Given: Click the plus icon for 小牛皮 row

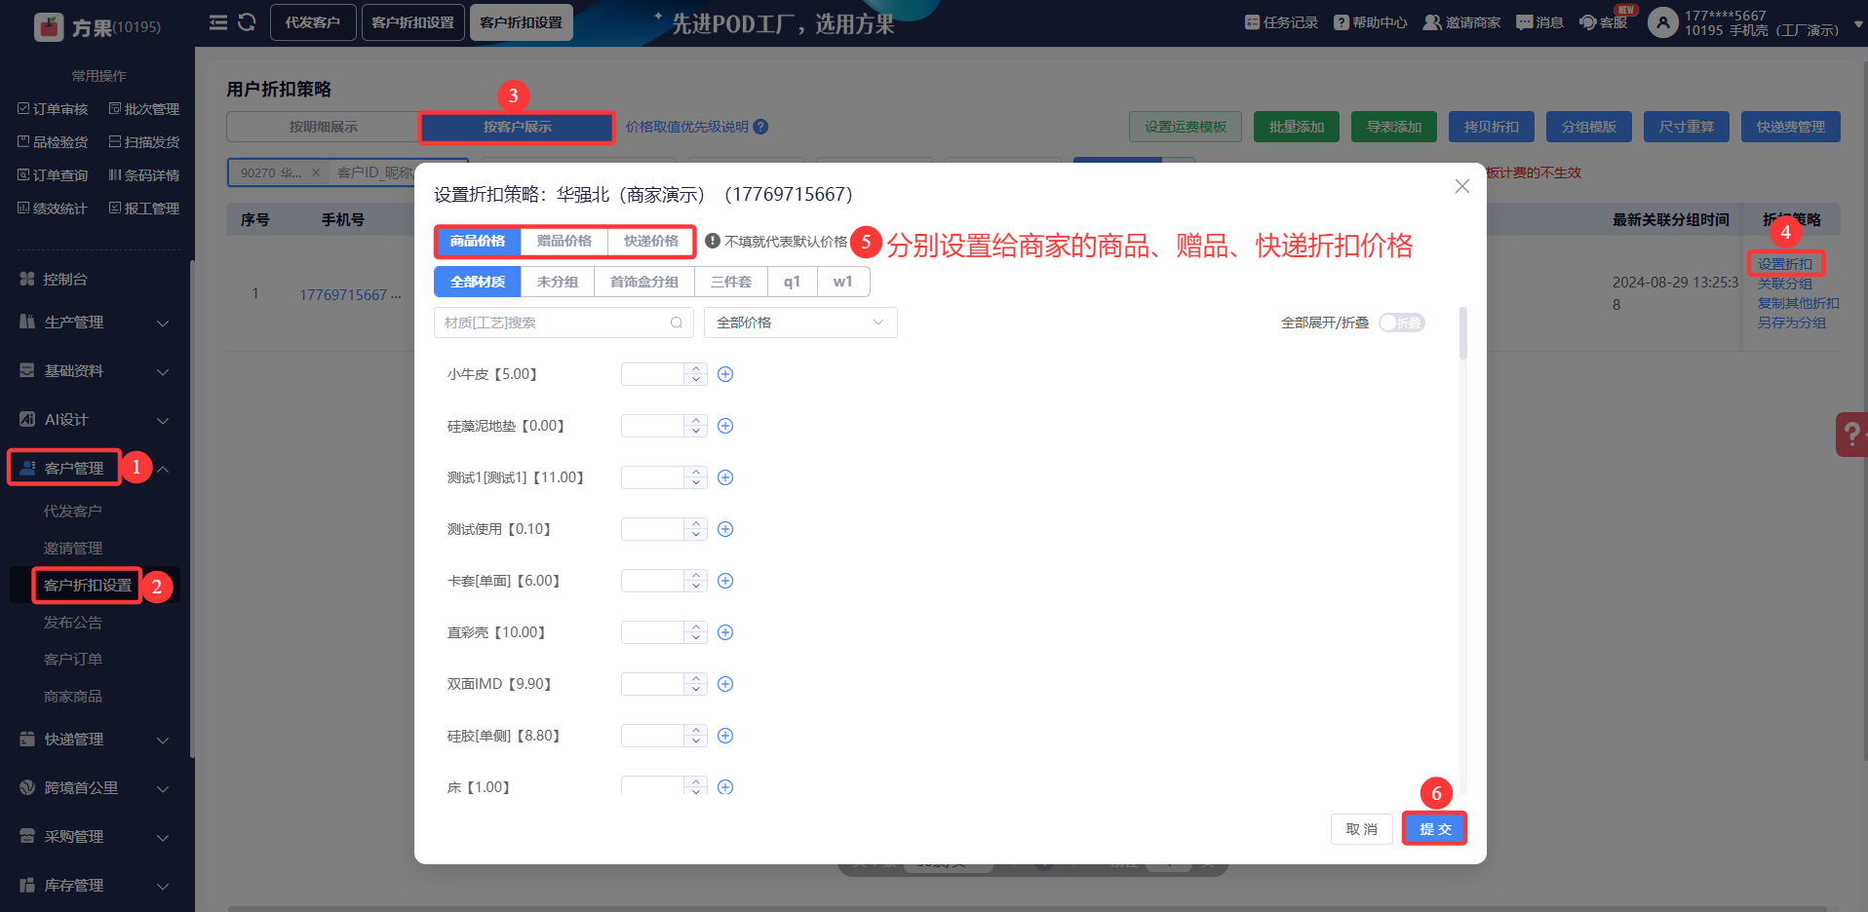Looking at the screenshot, I should 725,374.
